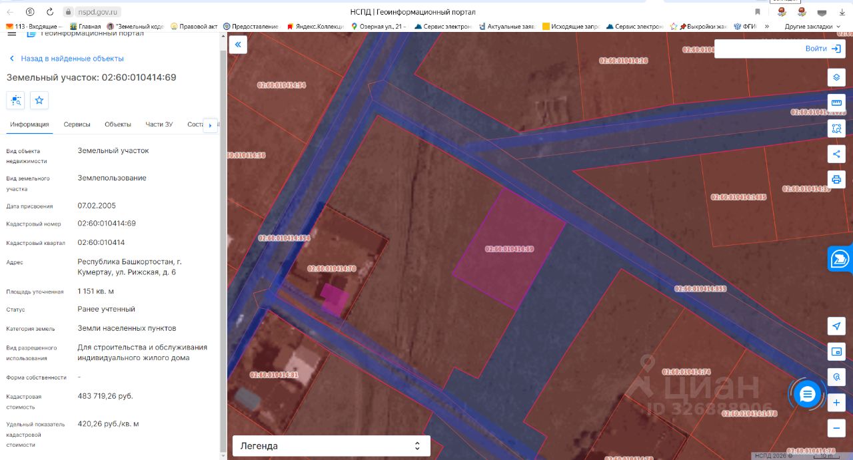Click the parcel label 02:60:010414:74 on map
The width and height of the screenshot is (853, 460).
pyautogui.click(x=686, y=372)
